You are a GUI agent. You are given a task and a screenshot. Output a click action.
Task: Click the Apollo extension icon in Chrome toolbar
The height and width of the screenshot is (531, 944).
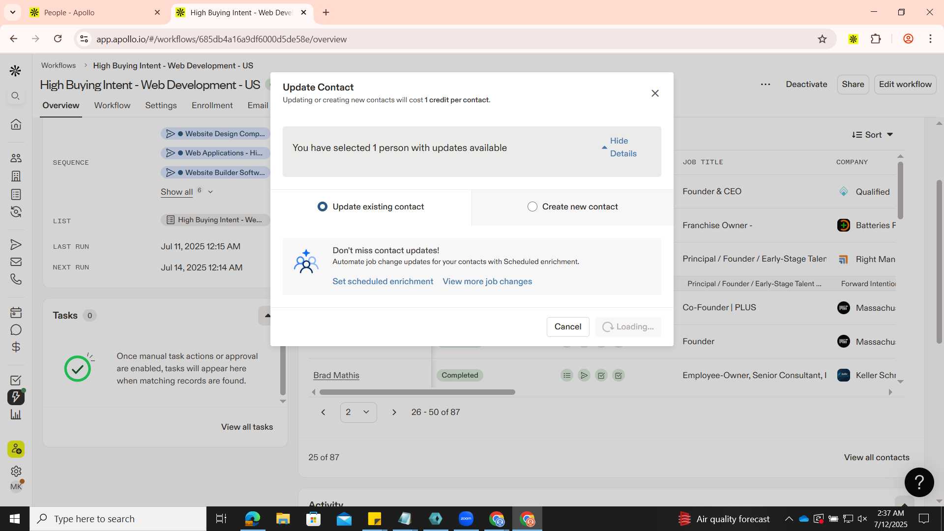pyautogui.click(x=853, y=39)
